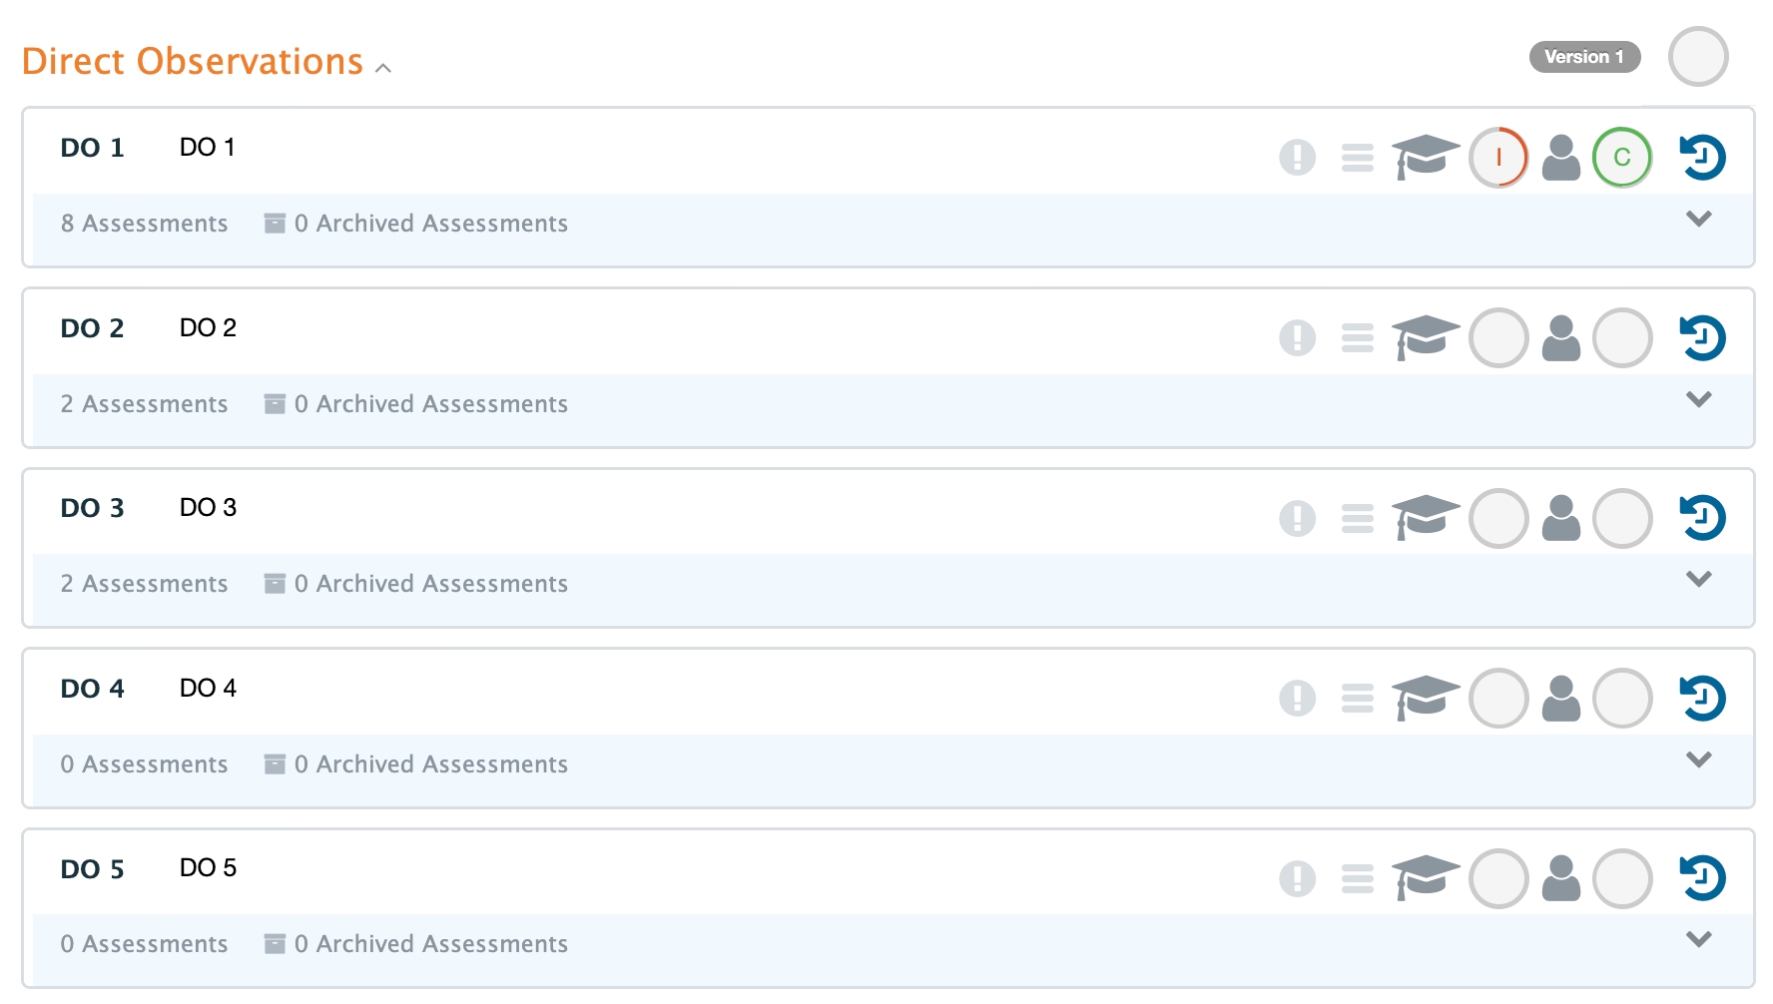Toggle the red I status circle for DO 1
The width and height of the screenshot is (1773, 1004).
pos(1498,158)
